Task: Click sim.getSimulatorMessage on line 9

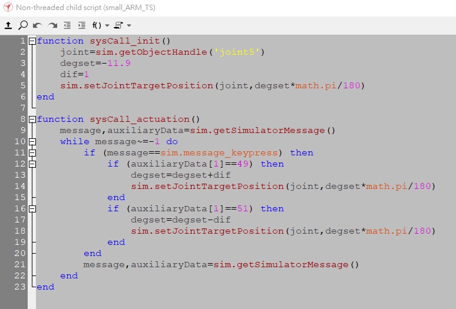Action: (257, 131)
